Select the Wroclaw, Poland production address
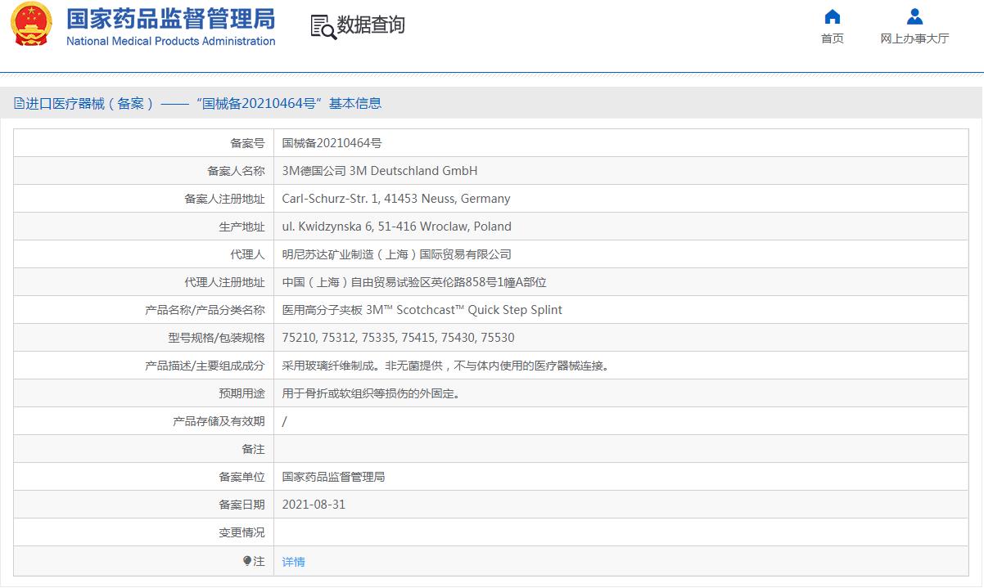Image resolution: width=984 pixels, height=588 pixels. 397,227
